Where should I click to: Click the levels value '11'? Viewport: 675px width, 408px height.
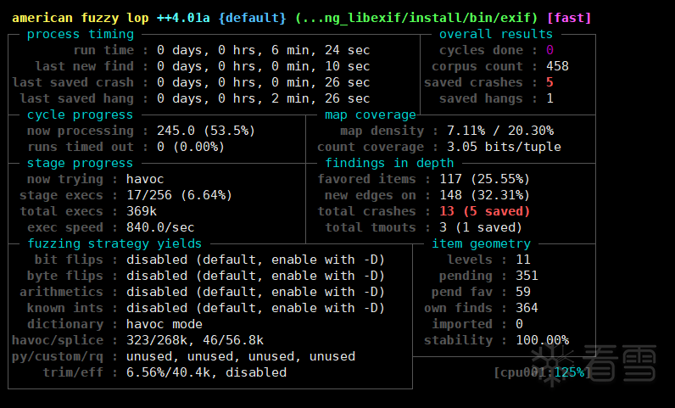523,260
